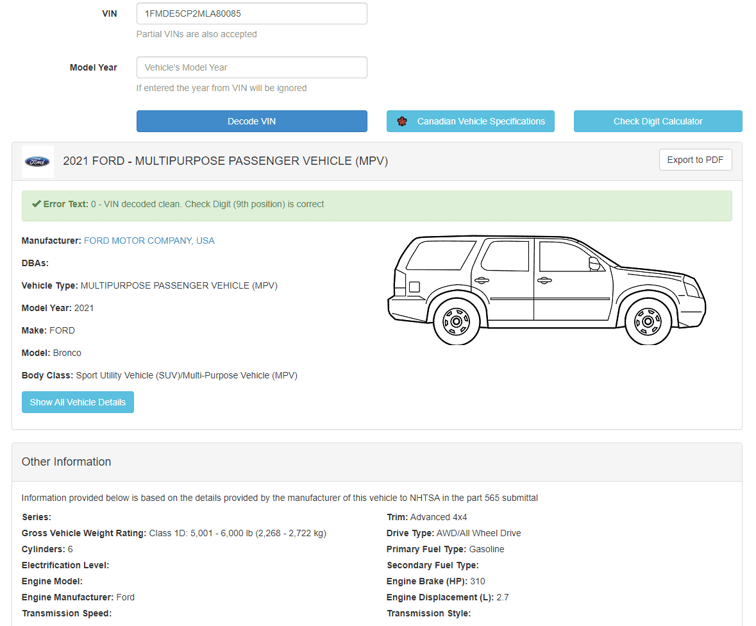Click the 'Engine Manufacturer: Ford' entry
The height and width of the screenshot is (626, 756).
coord(78,597)
